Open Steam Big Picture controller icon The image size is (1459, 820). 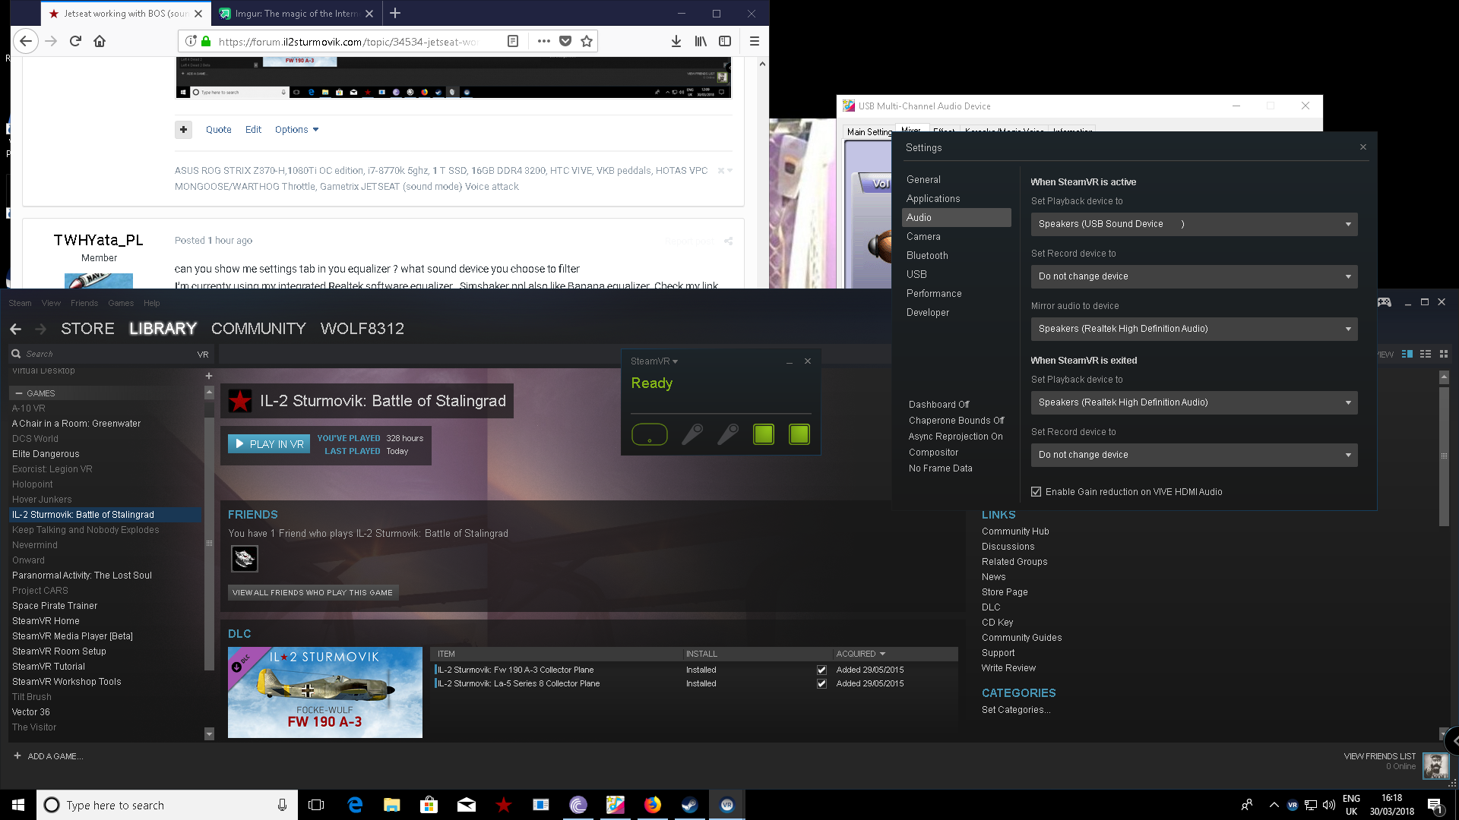[x=1384, y=302]
